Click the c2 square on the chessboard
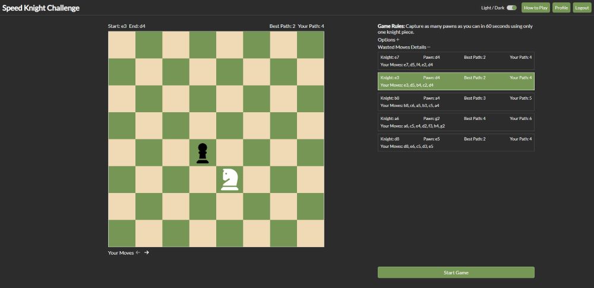 pos(176,206)
